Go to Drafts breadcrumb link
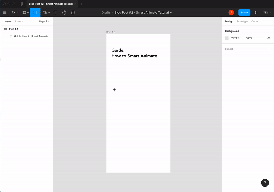 coord(106,13)
